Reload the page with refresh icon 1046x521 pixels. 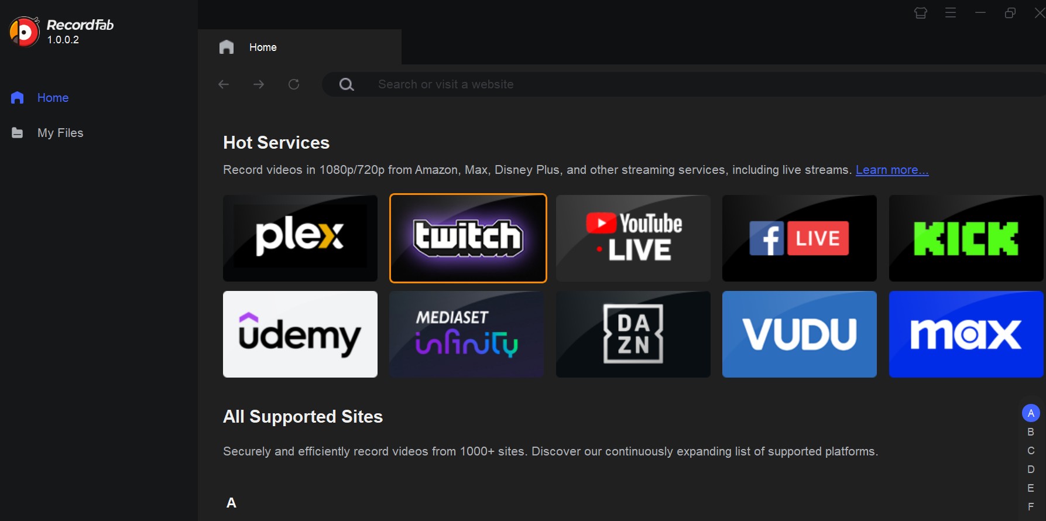tap(294, 84)
